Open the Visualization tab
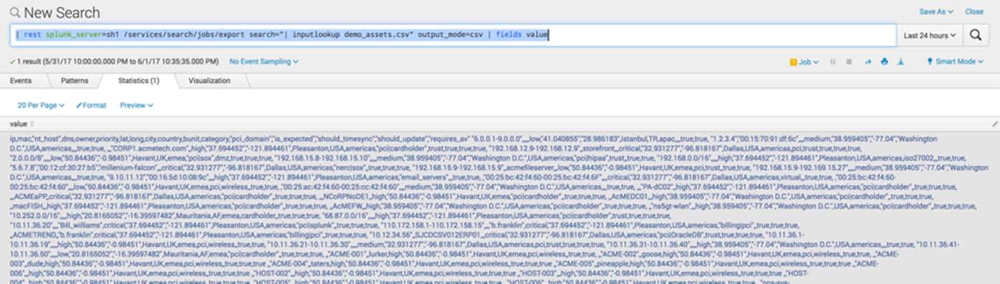Image resolution: width=1000 pixels, height=284 pixels. pos(209,81)
